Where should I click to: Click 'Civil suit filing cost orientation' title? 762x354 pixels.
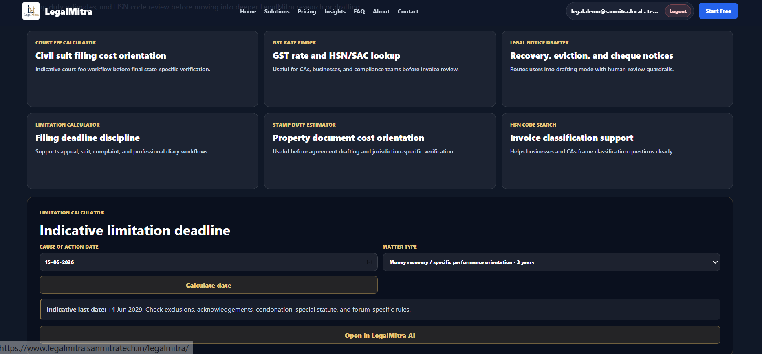click(x=101, y=56)
